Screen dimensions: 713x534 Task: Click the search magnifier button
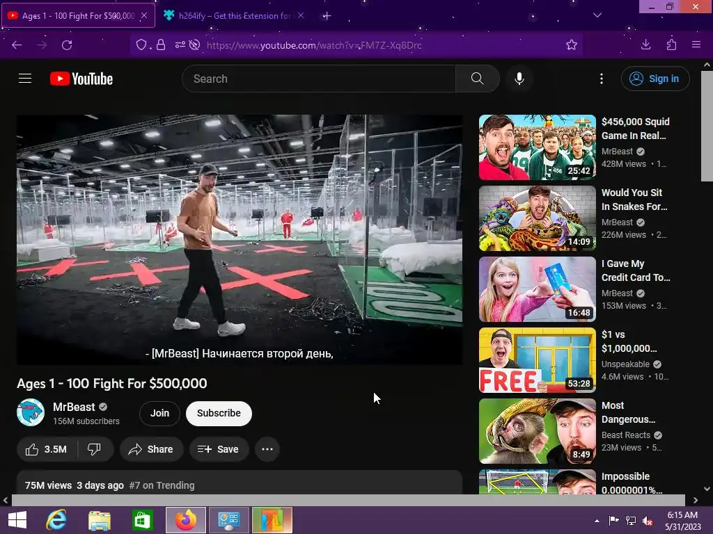[x=477, y=79]
